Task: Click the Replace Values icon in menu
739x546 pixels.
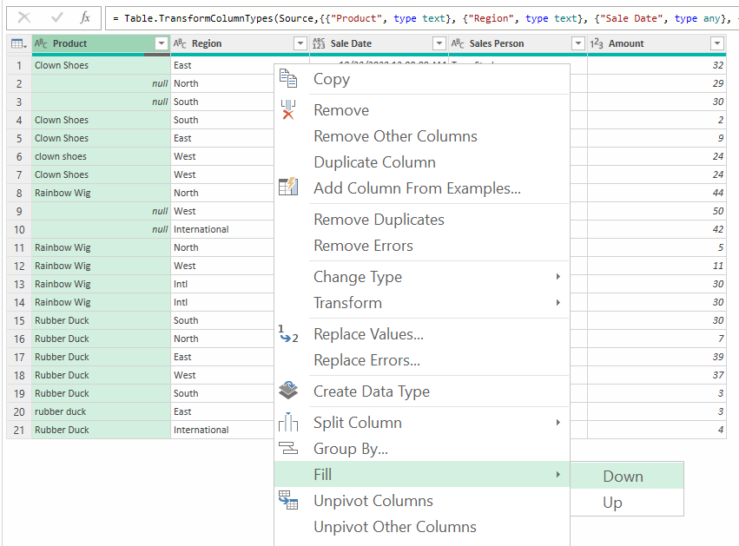Action: (x=288, y=334)
